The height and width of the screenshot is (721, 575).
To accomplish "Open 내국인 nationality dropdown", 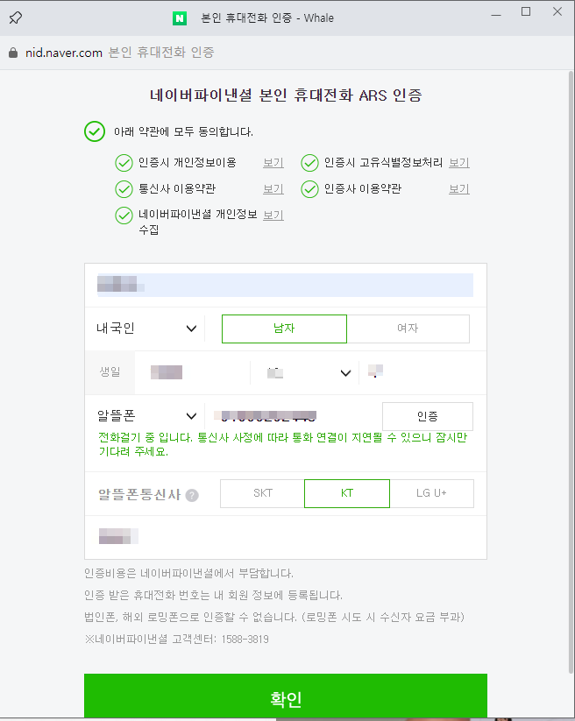I will click(x=146, y=329).
